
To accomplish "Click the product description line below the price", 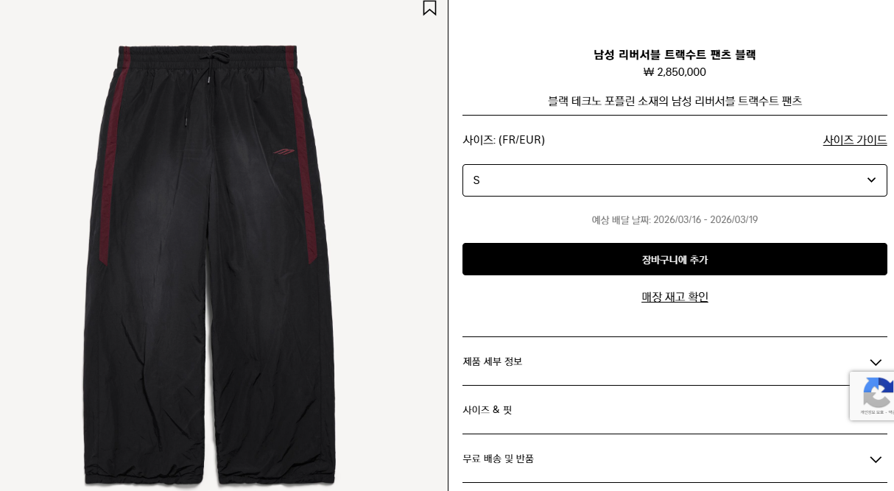I will point(675,101).
